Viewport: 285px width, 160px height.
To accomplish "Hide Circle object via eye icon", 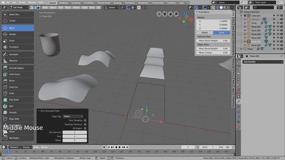I will click(x=278, y=23).
